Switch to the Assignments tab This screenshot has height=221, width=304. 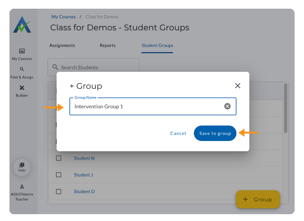[x=62, y=45]
